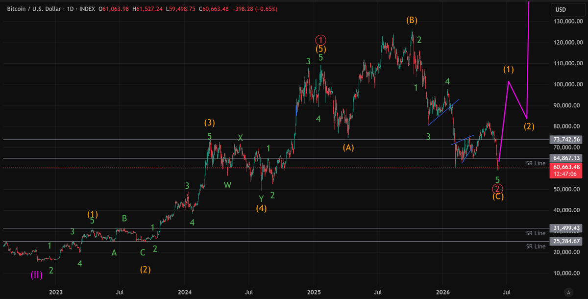Viewport: 588px width, 299px height.
Task: Select the 25,284.67 horizontal line price label
Action: coord(566,241)
